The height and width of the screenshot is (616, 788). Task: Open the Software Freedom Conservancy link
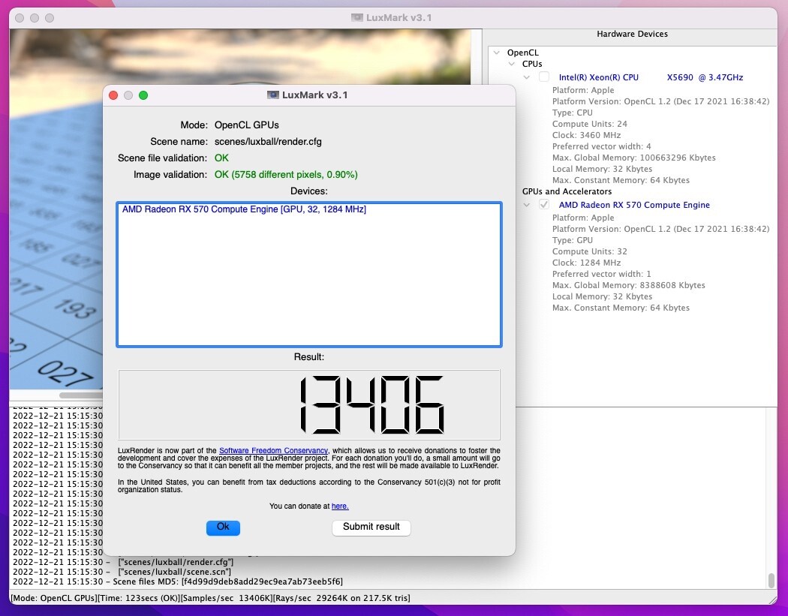point(273,451)
